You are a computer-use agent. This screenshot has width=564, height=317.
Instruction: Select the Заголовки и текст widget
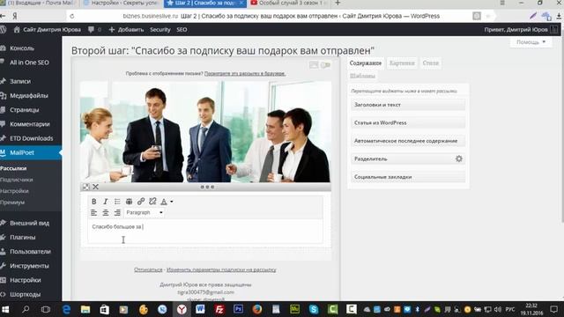pyautogui.click(x=408, y=105)
